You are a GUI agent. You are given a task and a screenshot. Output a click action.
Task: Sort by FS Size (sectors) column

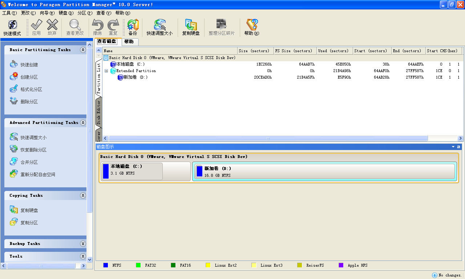pos(295,51)
